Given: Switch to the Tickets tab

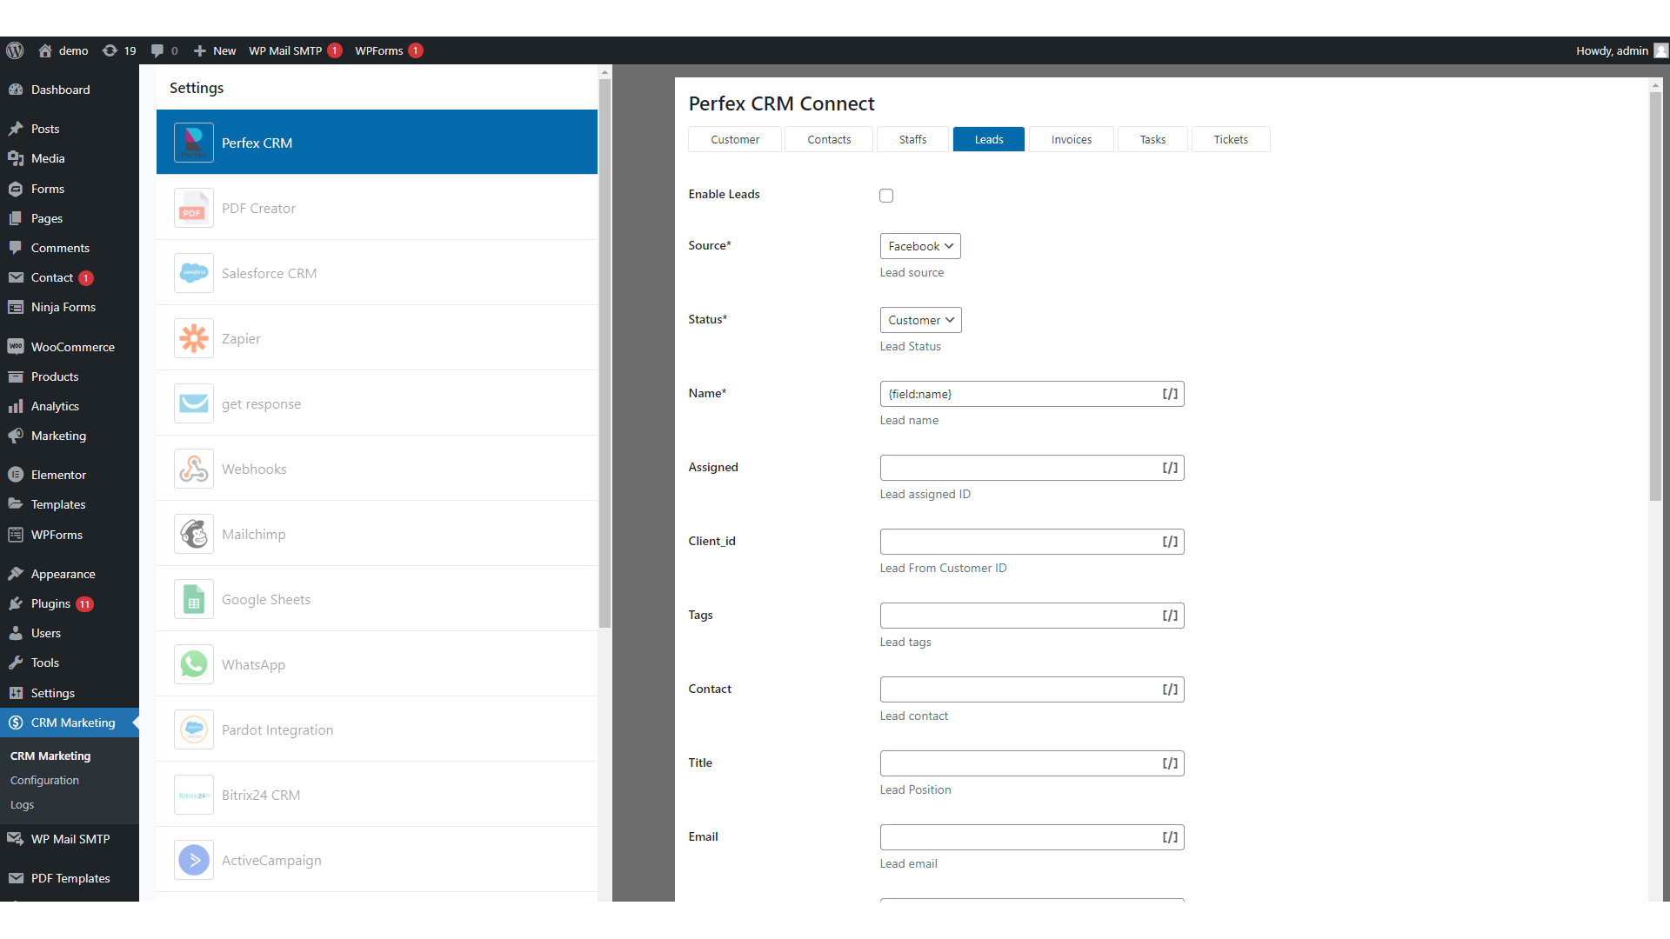Looking at the screenshot, I should point(1230,139).
